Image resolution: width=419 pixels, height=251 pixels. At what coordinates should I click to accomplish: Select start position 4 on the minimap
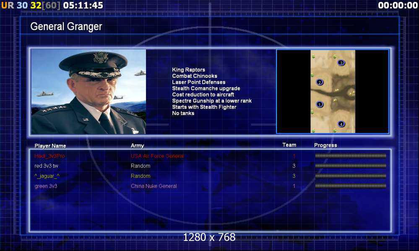pos(341,124)
